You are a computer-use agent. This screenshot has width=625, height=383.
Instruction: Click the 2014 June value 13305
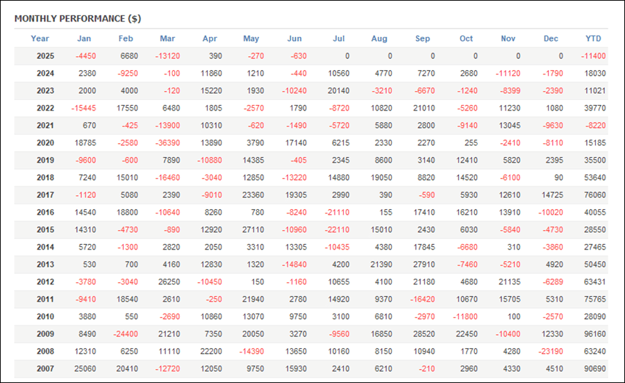pyautogui.click(x=296, y=247)
